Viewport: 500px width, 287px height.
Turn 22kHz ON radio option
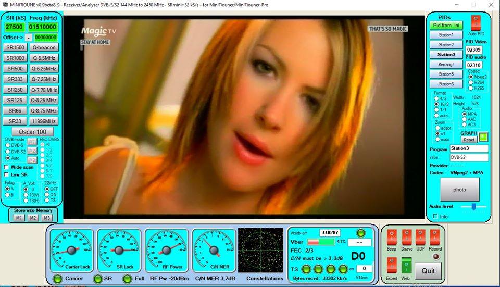click(47, 194)
